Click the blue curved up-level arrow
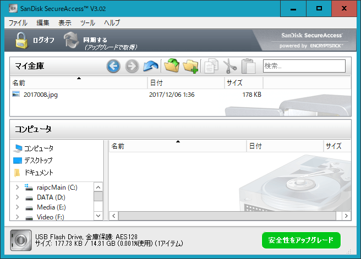Image resolution: width=361 pixels, height=259 pixels. pyautogui.click(x=151, y=66)
